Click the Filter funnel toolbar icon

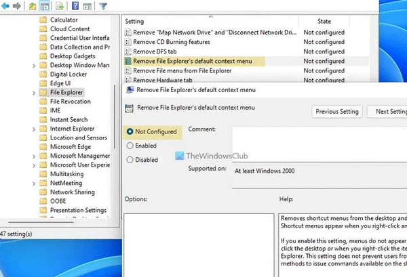pyautogui.click(x=103, y=5)
